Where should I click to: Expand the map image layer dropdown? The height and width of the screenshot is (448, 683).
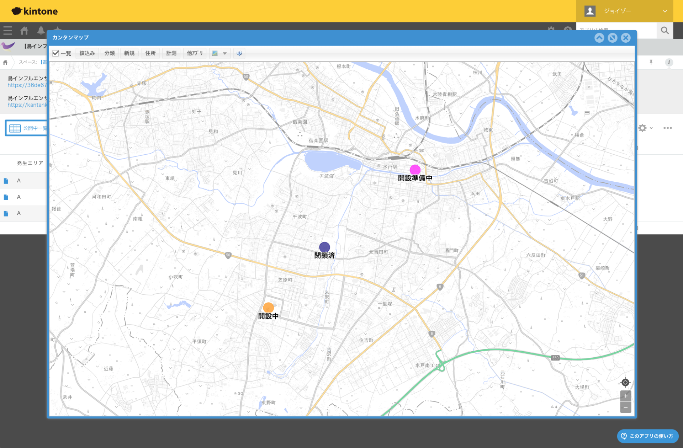pos(224,53)
